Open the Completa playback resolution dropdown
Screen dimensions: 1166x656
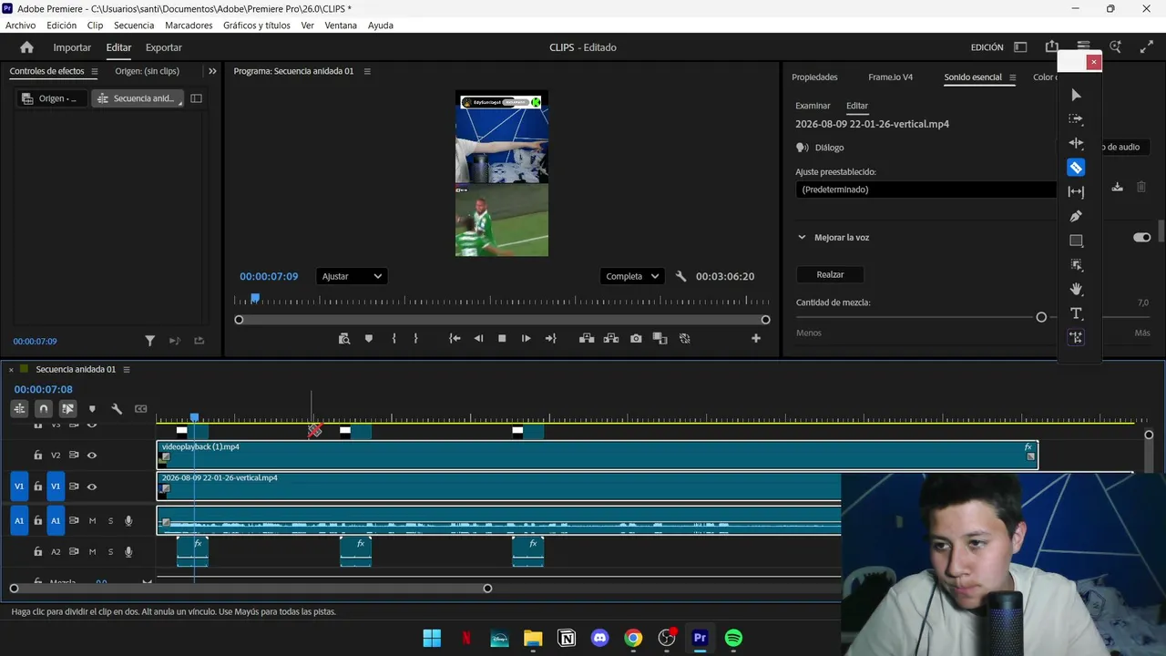tap(630, 276)
